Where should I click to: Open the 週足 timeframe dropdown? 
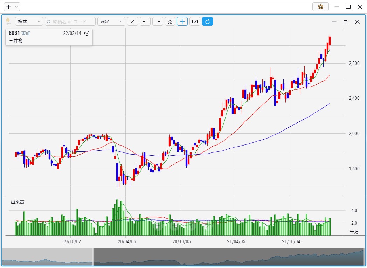click(x=111, y=22)
